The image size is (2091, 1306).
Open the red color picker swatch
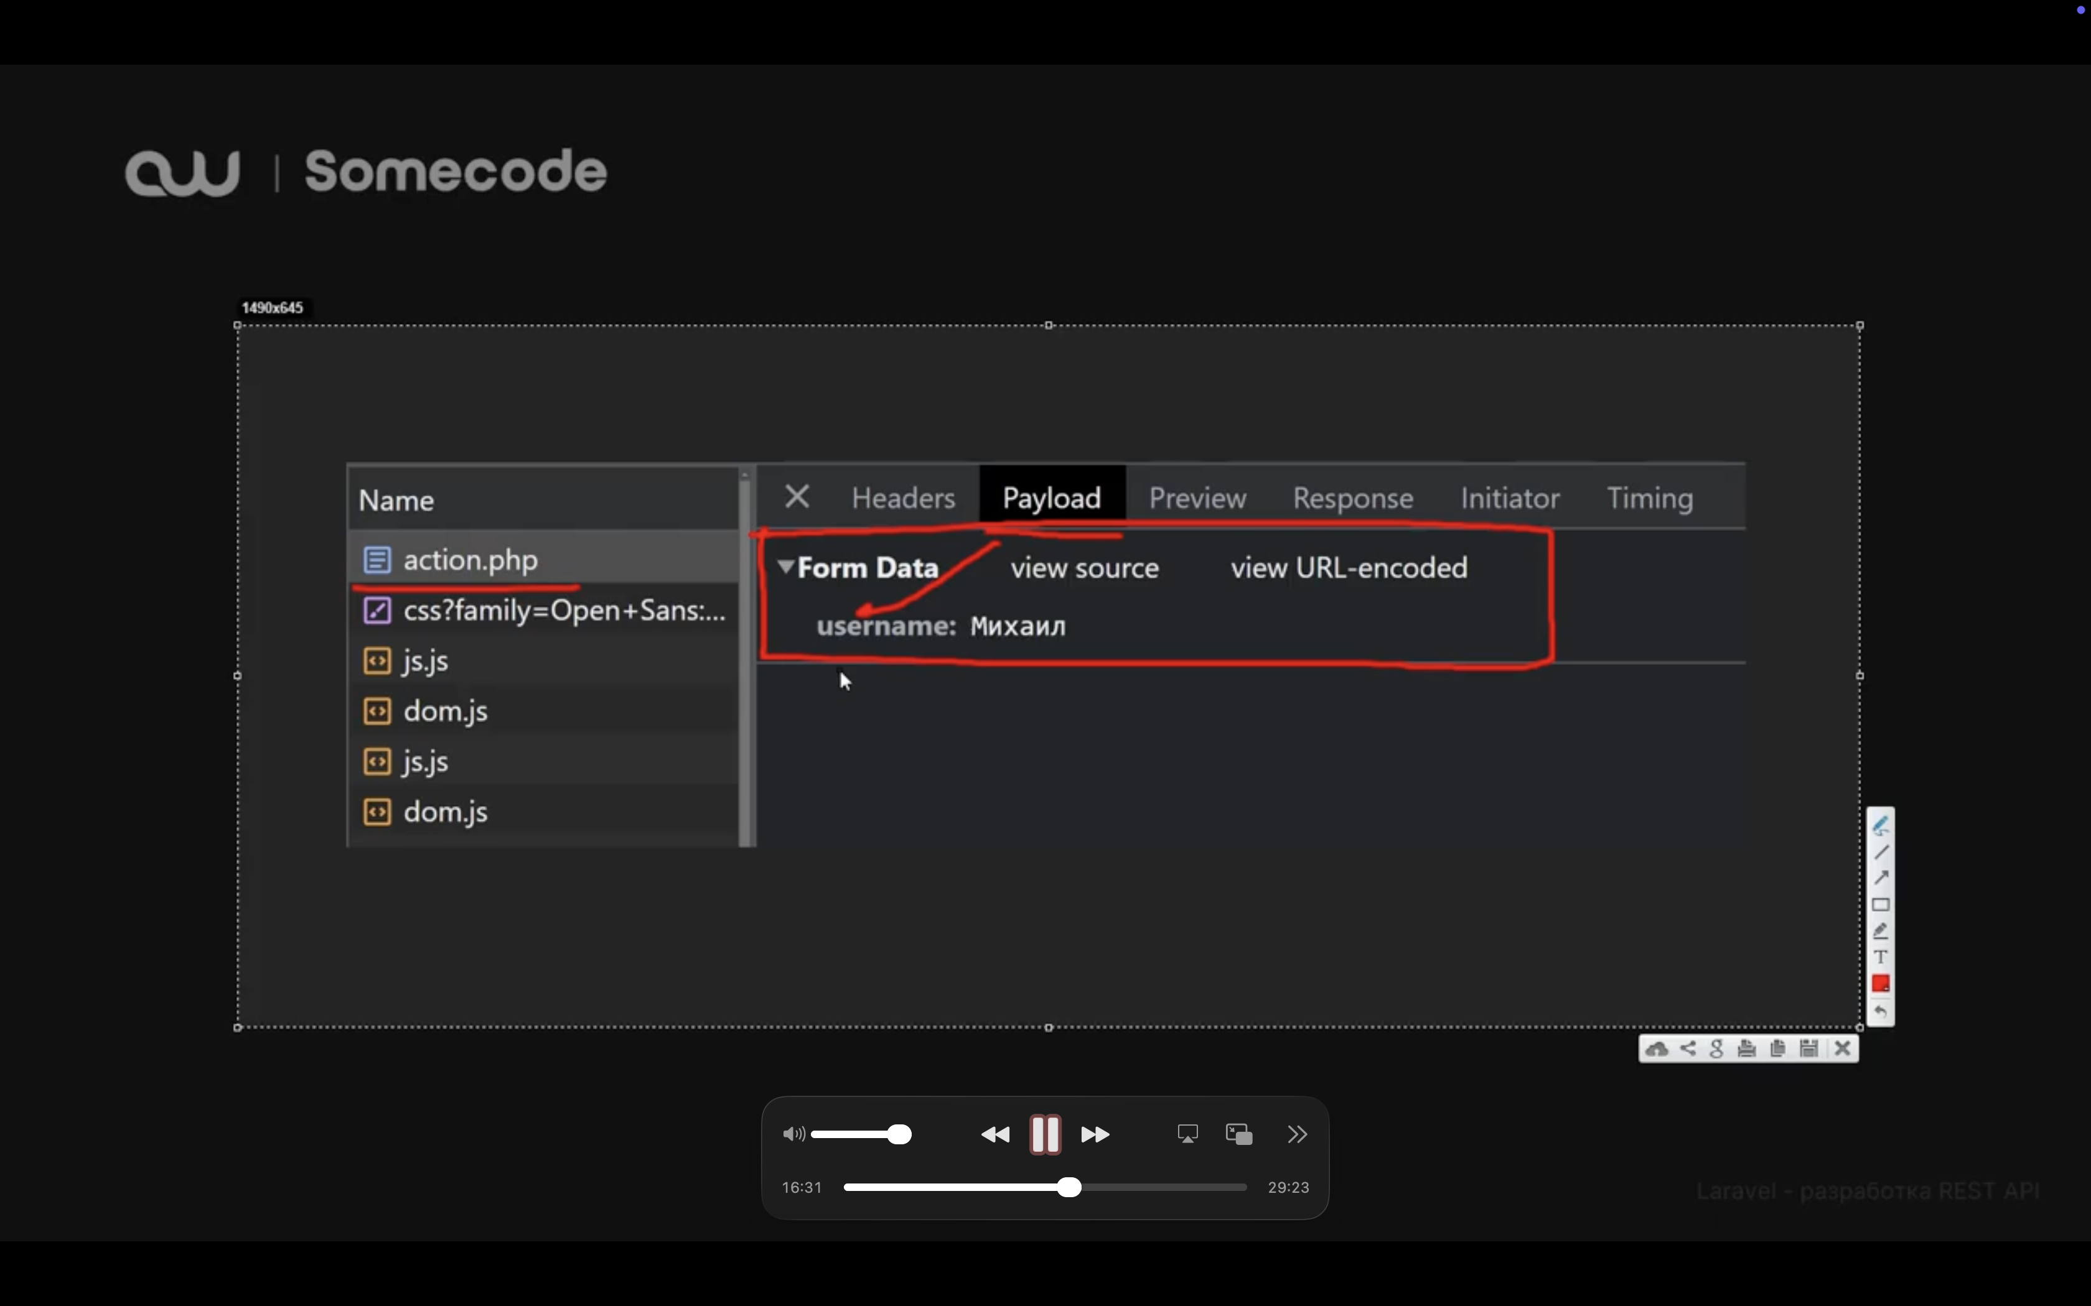click(1880, 984)
